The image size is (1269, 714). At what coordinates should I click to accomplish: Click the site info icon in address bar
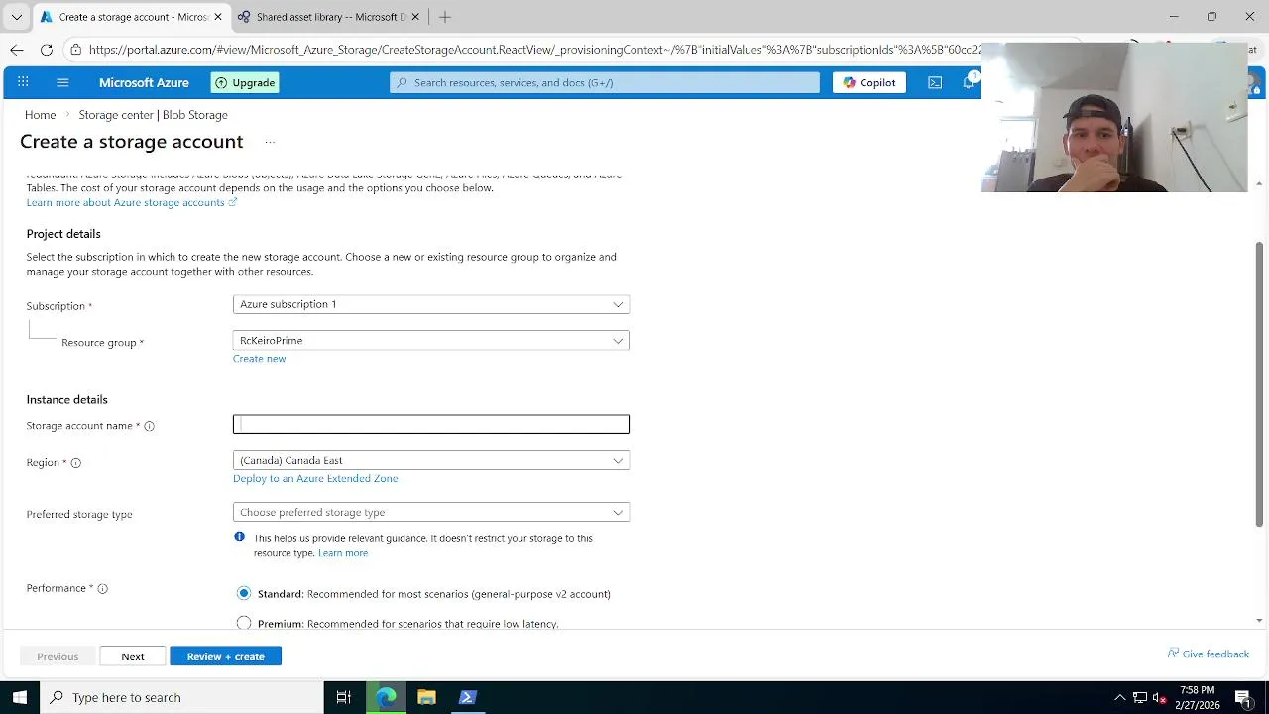[75, 49]
